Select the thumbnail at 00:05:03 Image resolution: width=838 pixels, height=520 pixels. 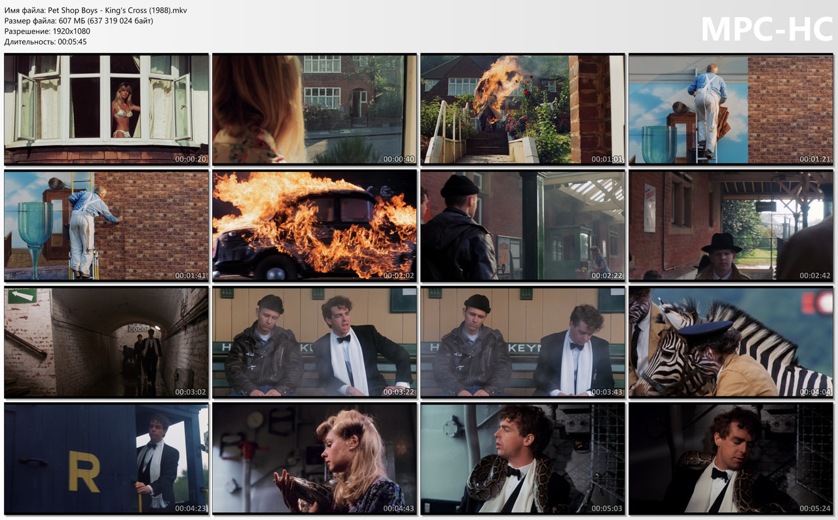coord(522,459)
